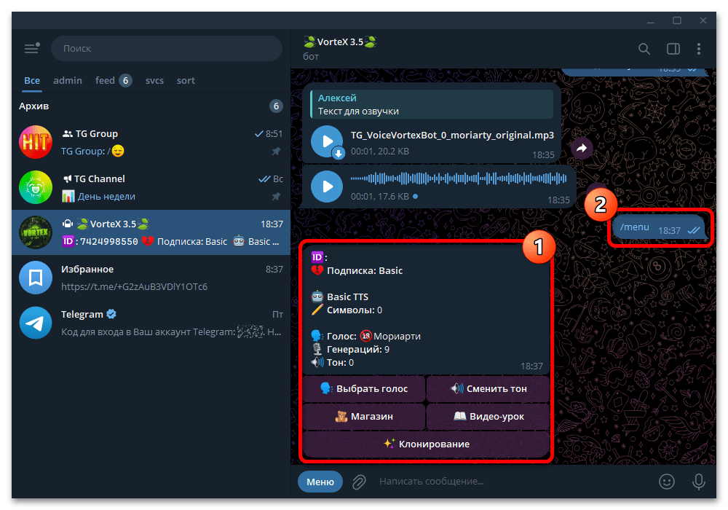Click the Подписка: Basic text line
This screenshot has height=510, width=728.
357,270
